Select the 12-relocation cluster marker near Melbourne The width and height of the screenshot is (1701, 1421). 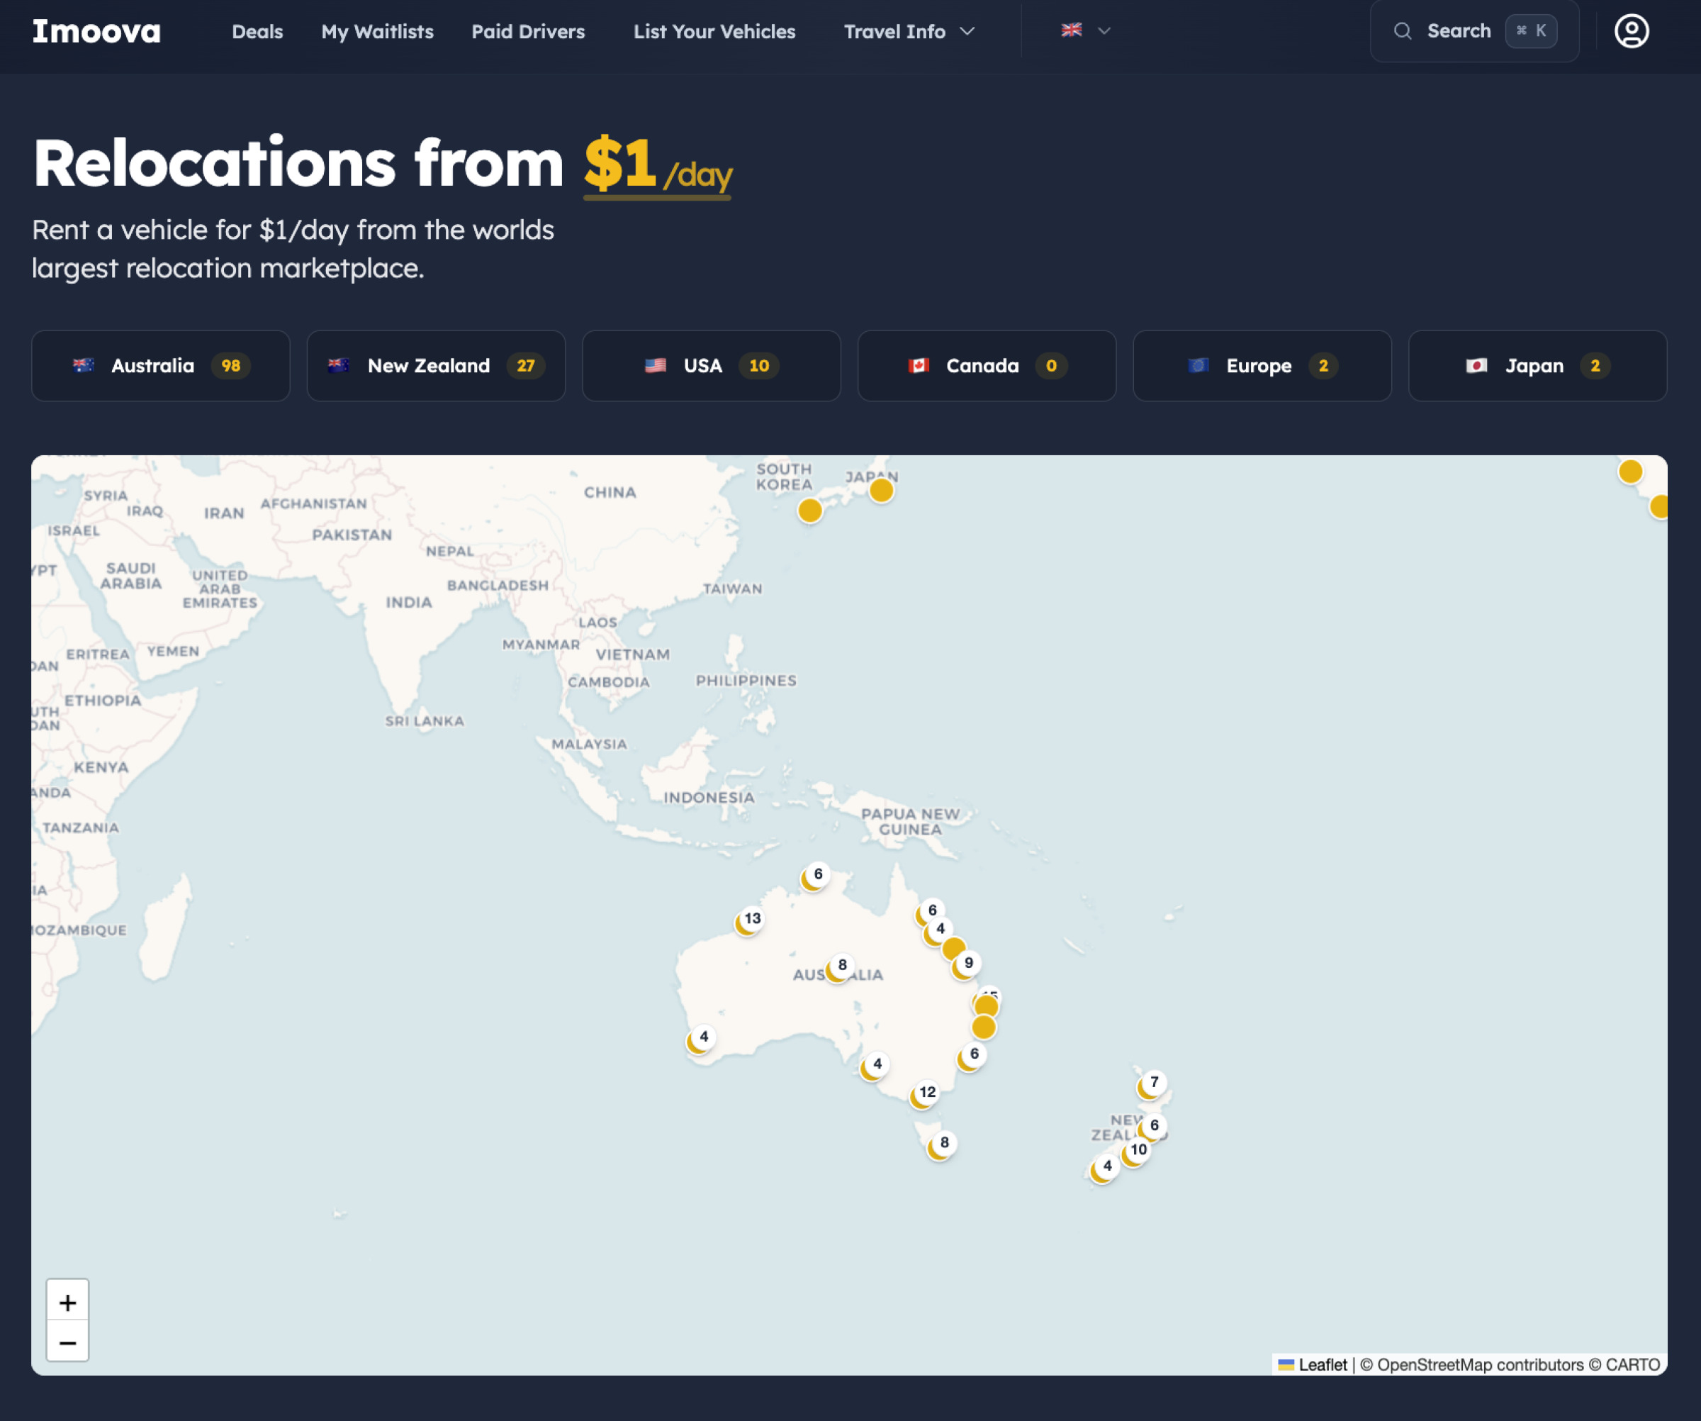[x=924, y=1093]
